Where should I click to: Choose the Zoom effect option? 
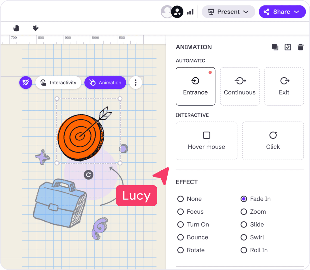(x=244, y=212)
